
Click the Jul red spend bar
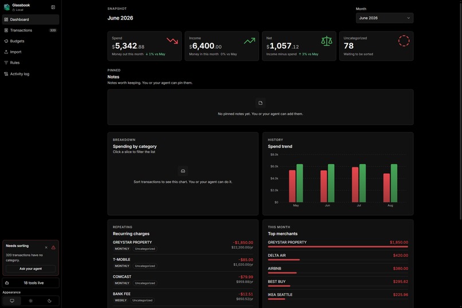tap(355, 185)
